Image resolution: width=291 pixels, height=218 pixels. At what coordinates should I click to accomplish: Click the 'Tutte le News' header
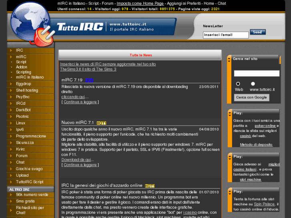click(140, 55)
